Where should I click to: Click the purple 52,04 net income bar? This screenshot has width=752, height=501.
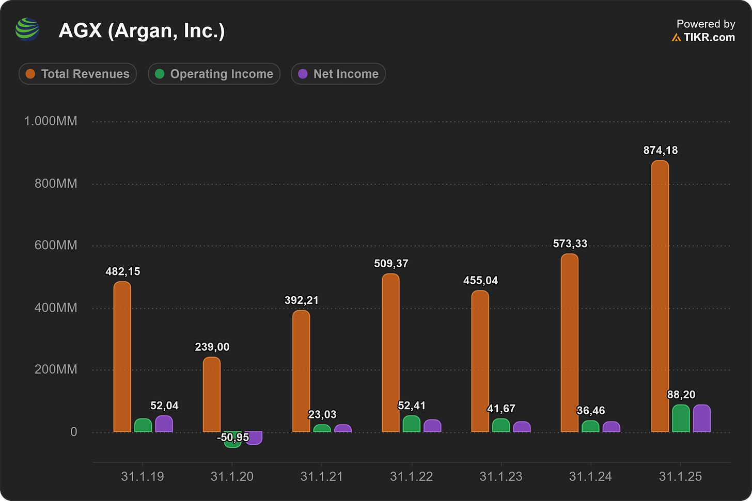click(x=164, y=424)
